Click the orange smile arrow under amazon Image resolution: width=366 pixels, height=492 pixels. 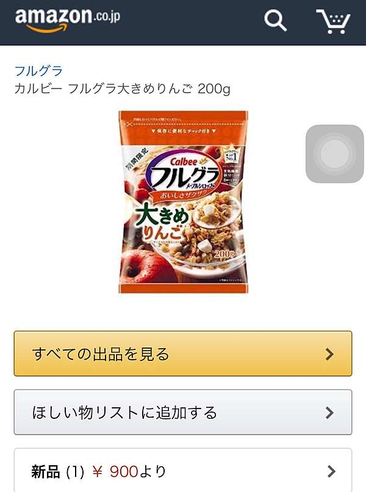pyautogui.click(x=47, y=29)
